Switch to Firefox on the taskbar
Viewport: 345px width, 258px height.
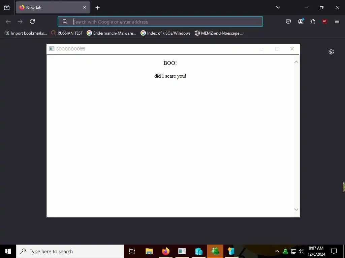166,251
